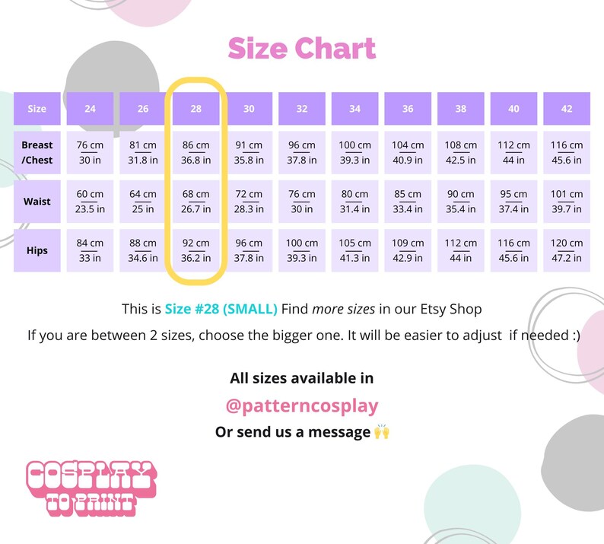Click the @patterncosplay handle
The image size is (604, 544).
pyautogui.click(x=301, y=406)
